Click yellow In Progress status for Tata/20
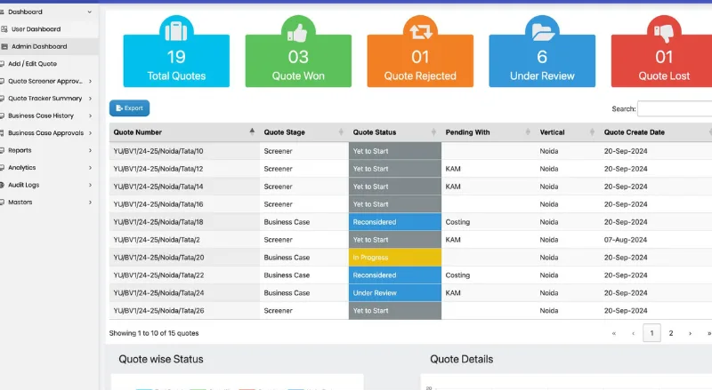The image size is (712, 390). click(x=395, y=257)
